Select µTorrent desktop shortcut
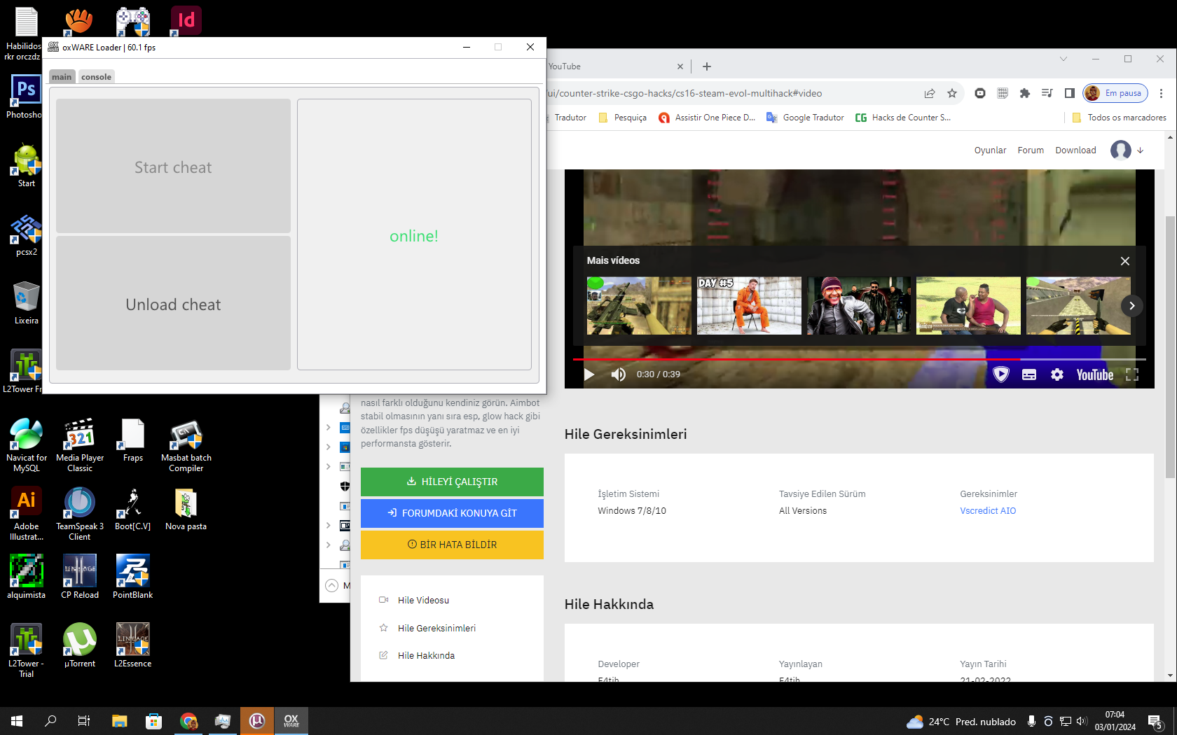Viewport: 1177px width, 735px height. [x=80, y=645]
